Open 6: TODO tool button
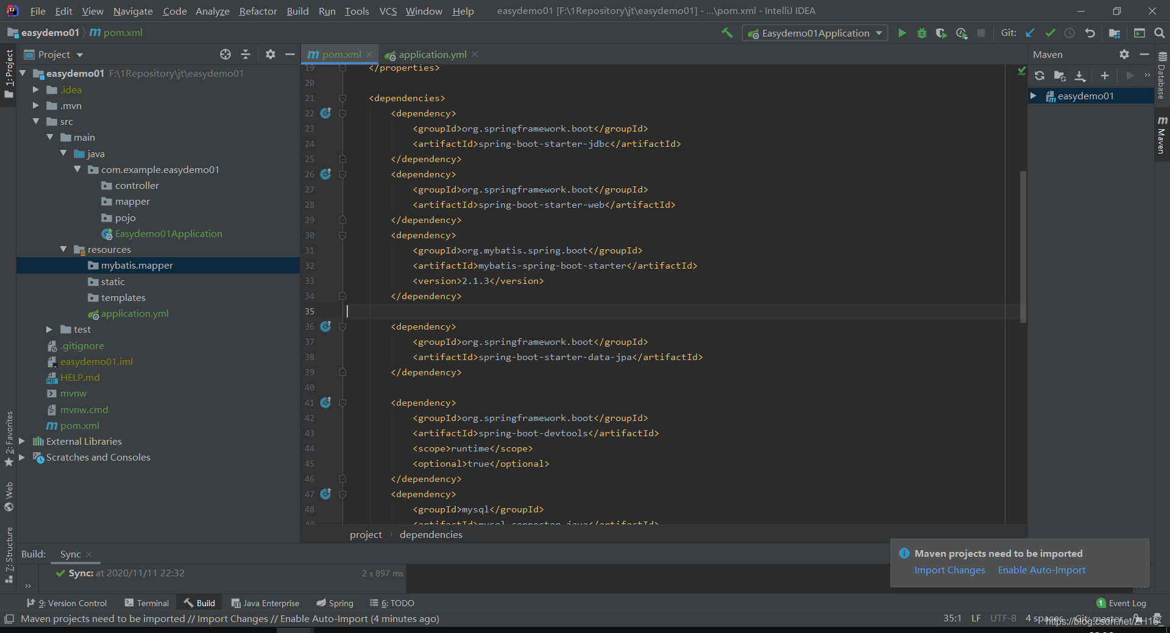 (392, 603)
